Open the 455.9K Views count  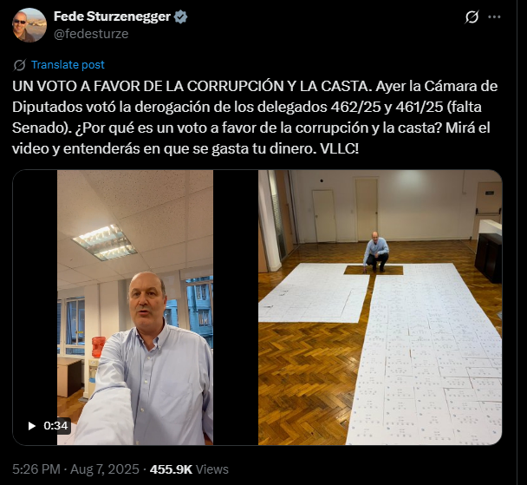(189, 469)
